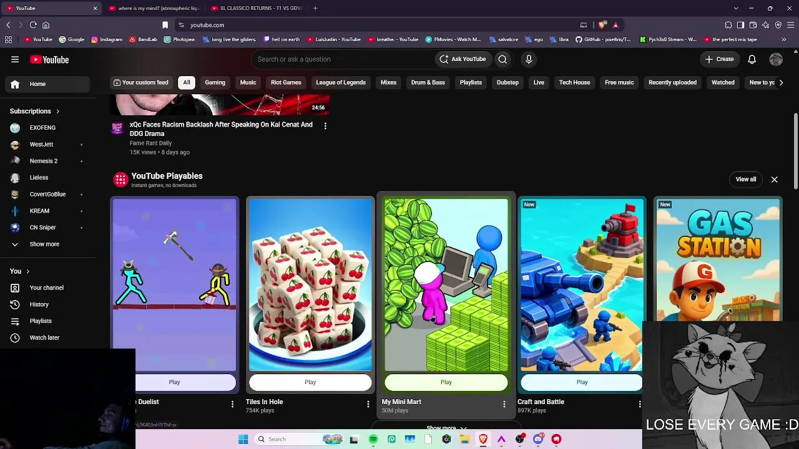799x449 pixels.
Task: Select the Gaming filter chip
Action: (215, 82)
